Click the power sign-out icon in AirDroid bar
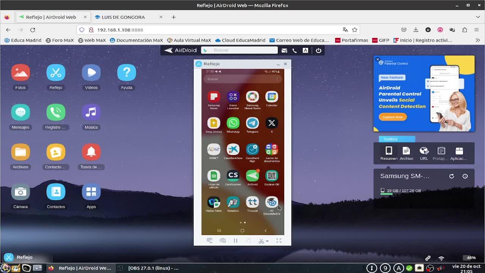The width and height of the screenshot is (485, 273). [319, 50]
